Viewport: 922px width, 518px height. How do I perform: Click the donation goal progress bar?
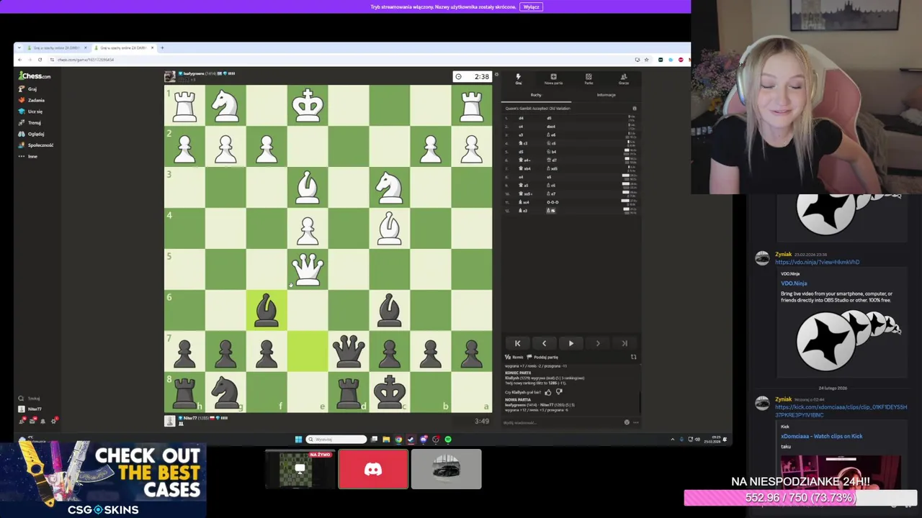pyautogui.click(x=800, y=497)
